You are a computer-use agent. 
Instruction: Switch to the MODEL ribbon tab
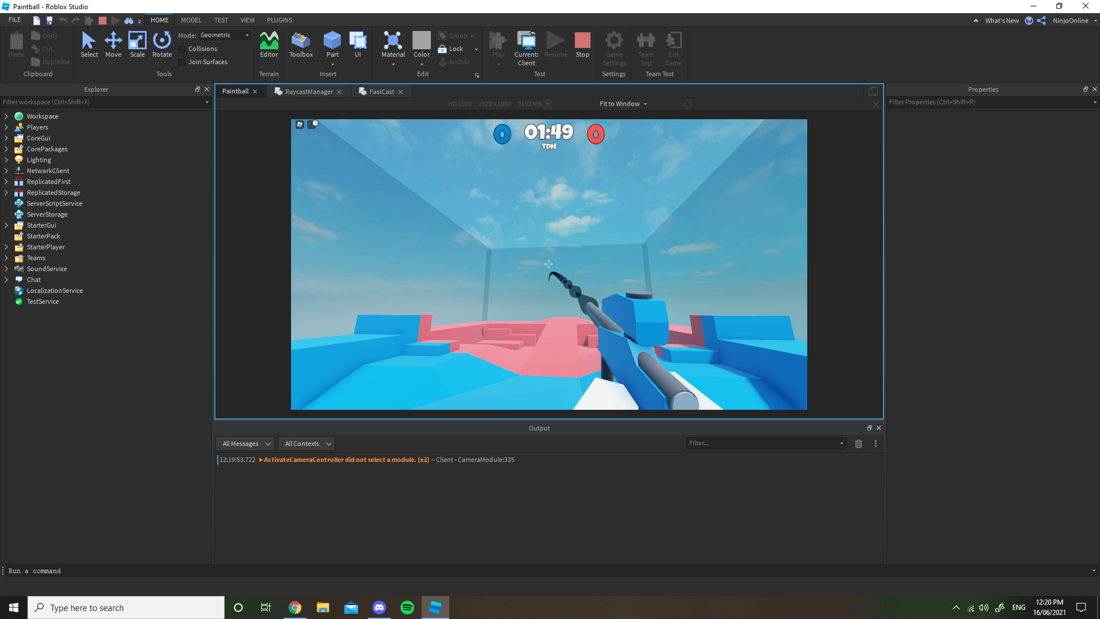[x=191, y=20]
